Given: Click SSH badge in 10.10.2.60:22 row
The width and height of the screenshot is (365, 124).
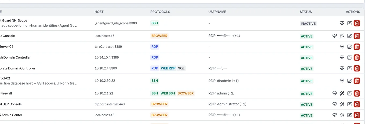Looking at the screenshot, I should [x=155, y=81].
